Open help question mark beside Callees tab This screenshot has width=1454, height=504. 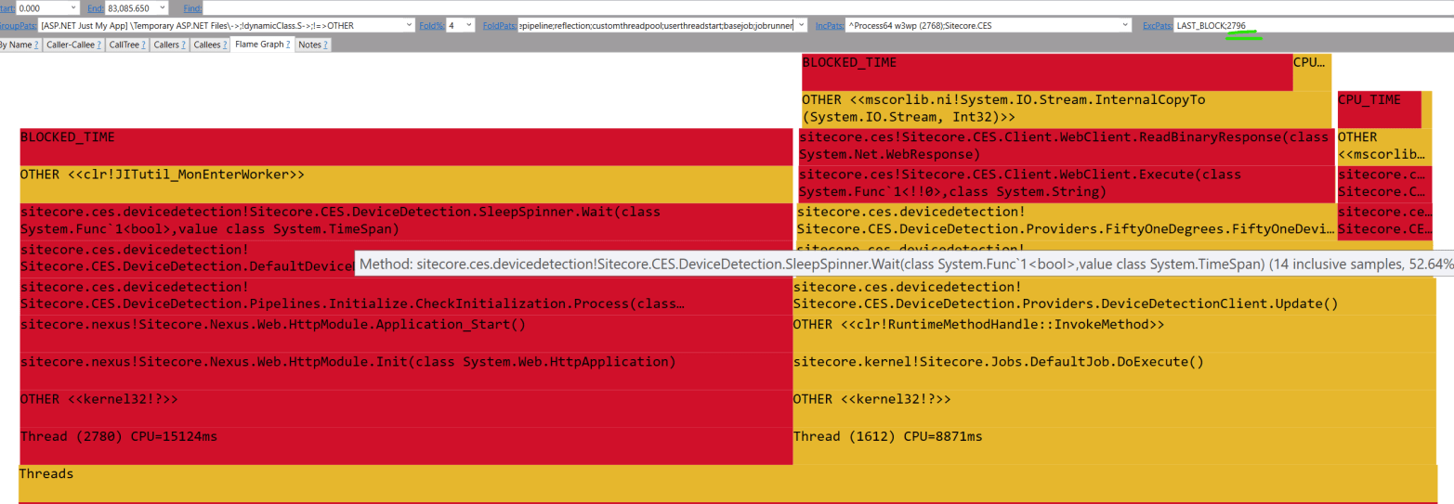[224, 45]
